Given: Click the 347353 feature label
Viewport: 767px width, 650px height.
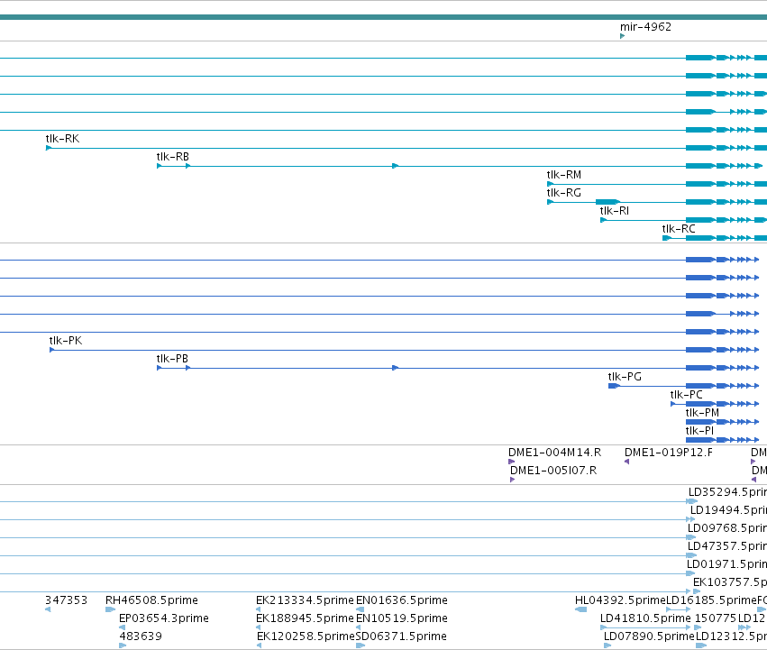Looking at the screenshot, I should pos(66,600).
